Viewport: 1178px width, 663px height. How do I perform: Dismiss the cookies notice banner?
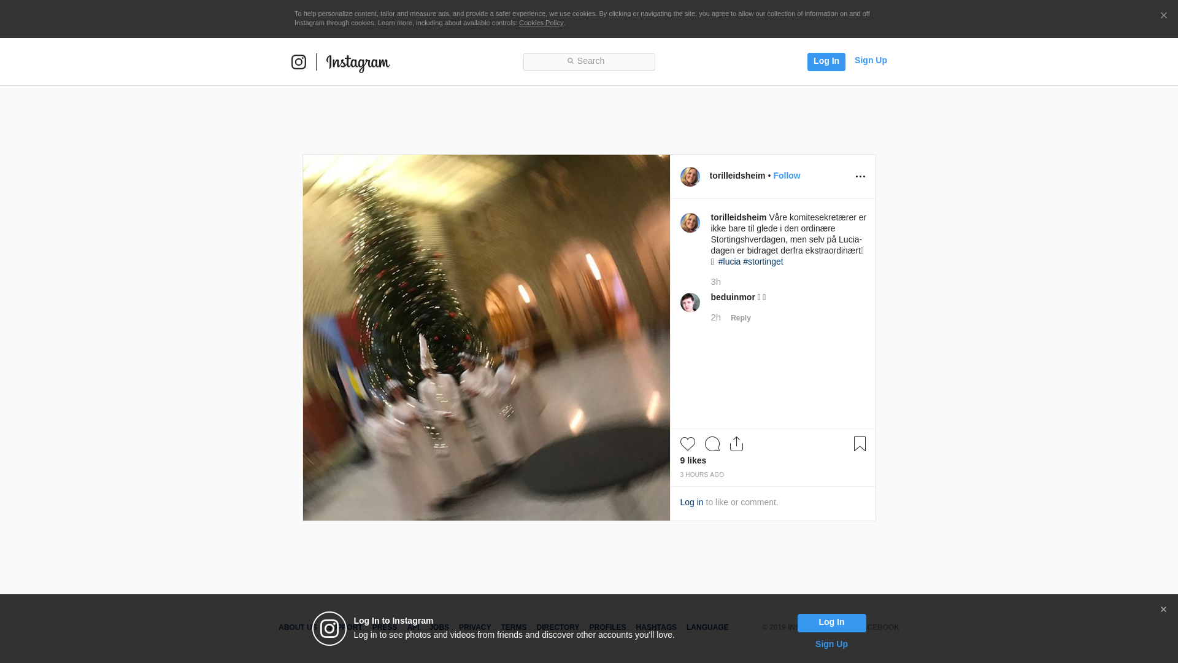coord(1163,16)
